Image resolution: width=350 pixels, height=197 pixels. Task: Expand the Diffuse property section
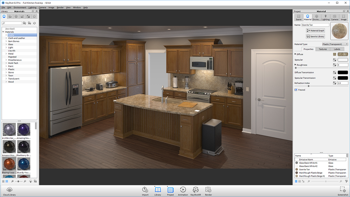pos(295,54)
